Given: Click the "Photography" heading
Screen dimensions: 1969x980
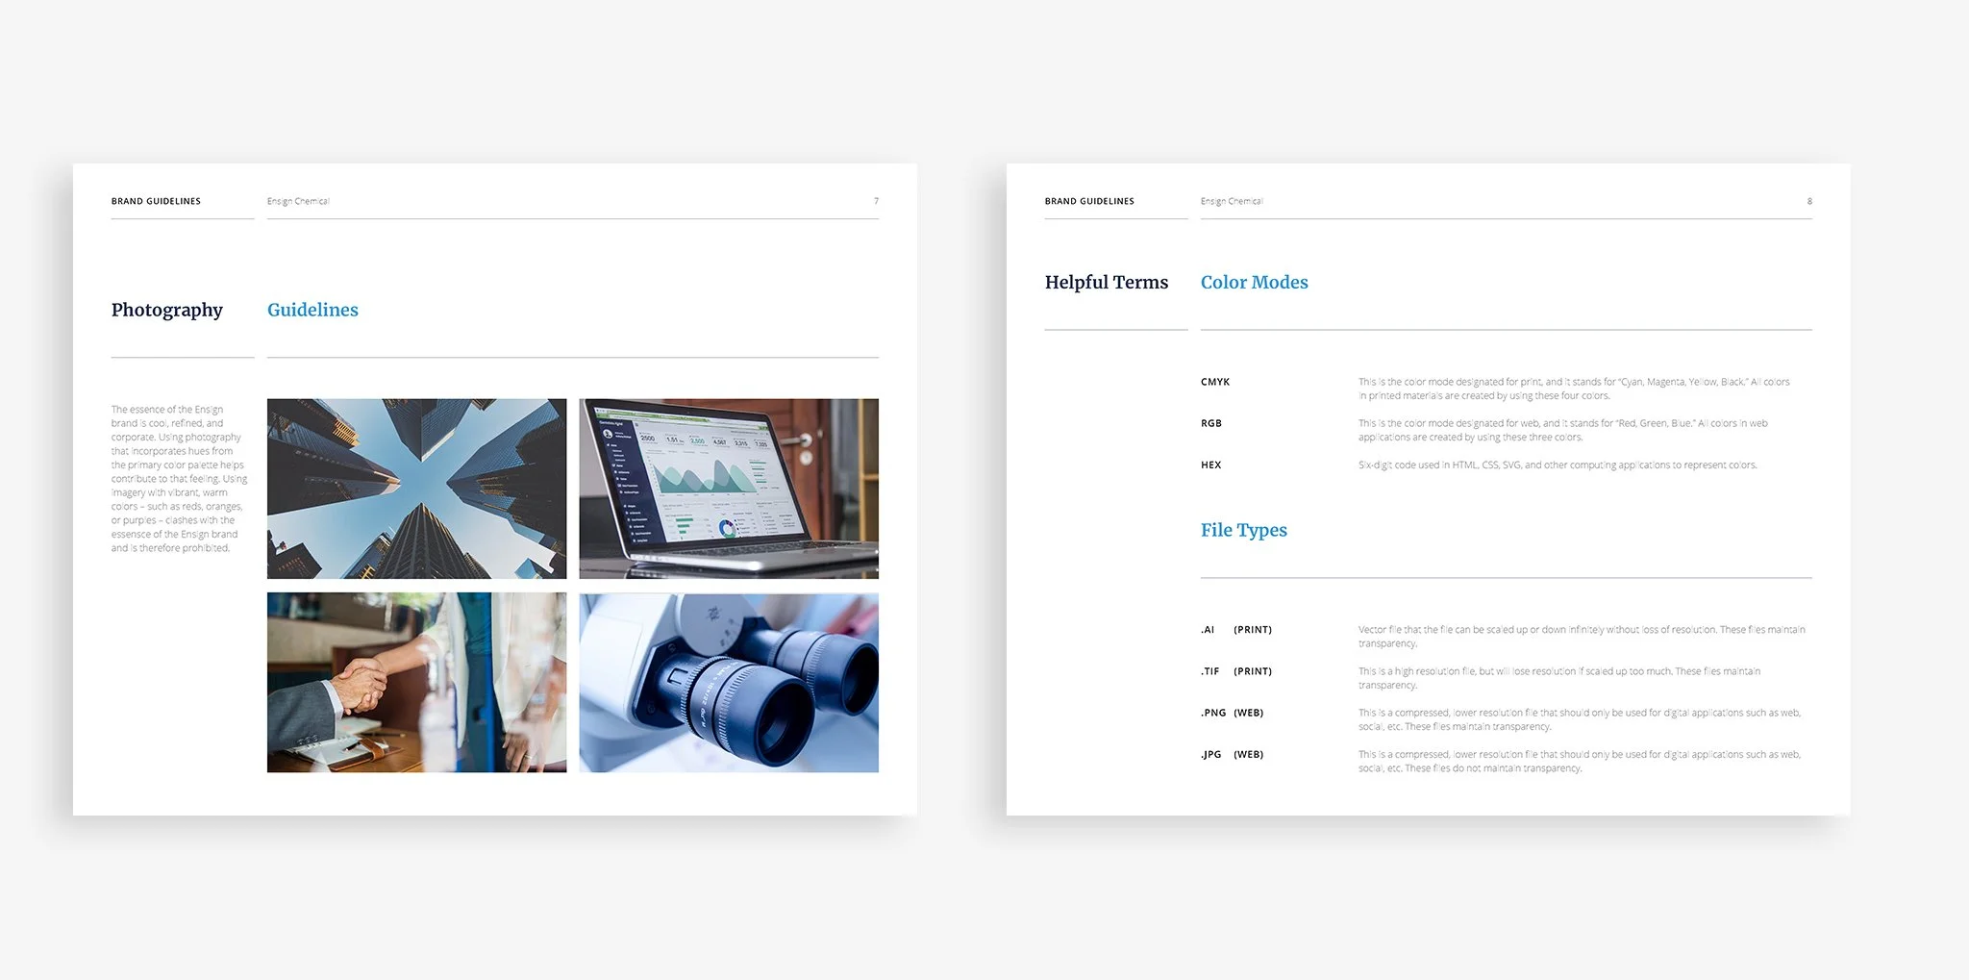Looking at the screenshot, I should pos(167,310).
